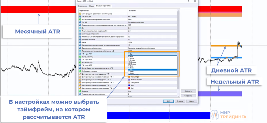Click the icon beside the 'Магик' parameter
This screenshot has height=123, width=267.
pos(80,42)
